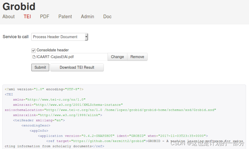Screen dimensions: 249x149
Task: Go to the Admin tab
Action: pyautogui.click(x=88, y=16)
